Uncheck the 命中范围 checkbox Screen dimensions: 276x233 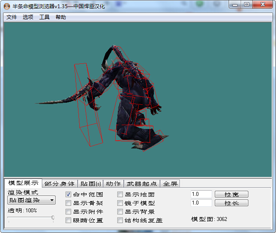click(x=68, y=195)
